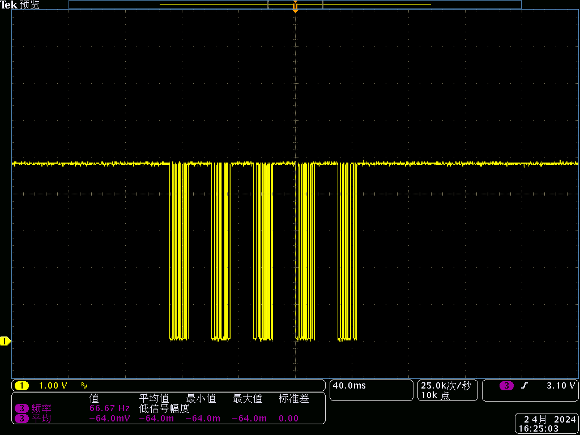Click the 预览 preview status label
This screenshot has width=580, height=435.
coord(29,5)
